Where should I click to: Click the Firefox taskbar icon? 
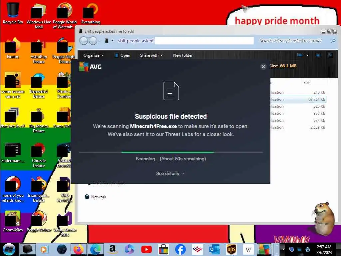pyautogui.click(x=78, y=249)
